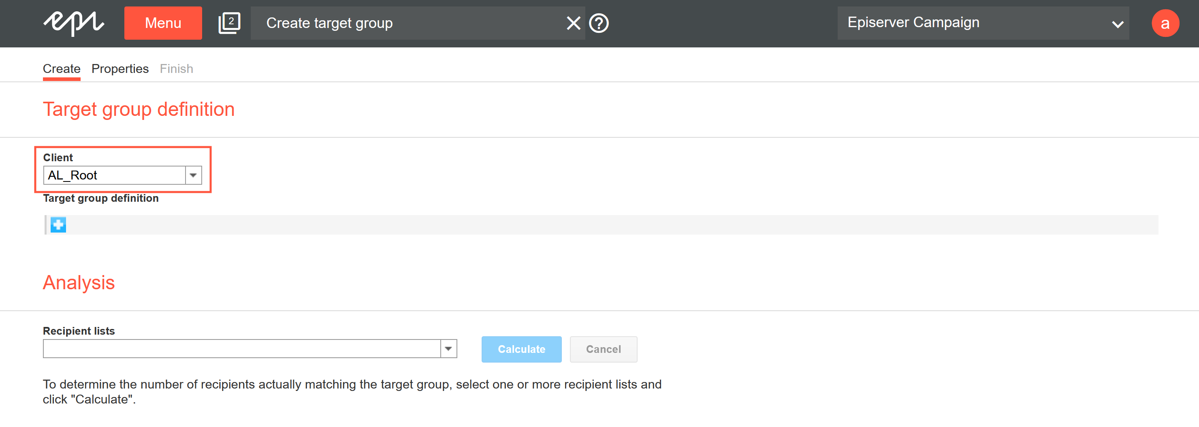Open the user avatar "a"
The height and width of the screenshot is (427, 1199).
coord(1165,23)
